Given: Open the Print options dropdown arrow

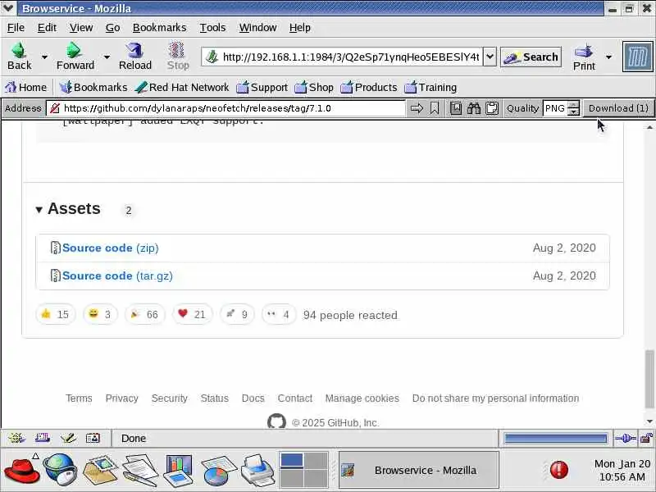Looking at the screenshot, I should coord(608,57).
